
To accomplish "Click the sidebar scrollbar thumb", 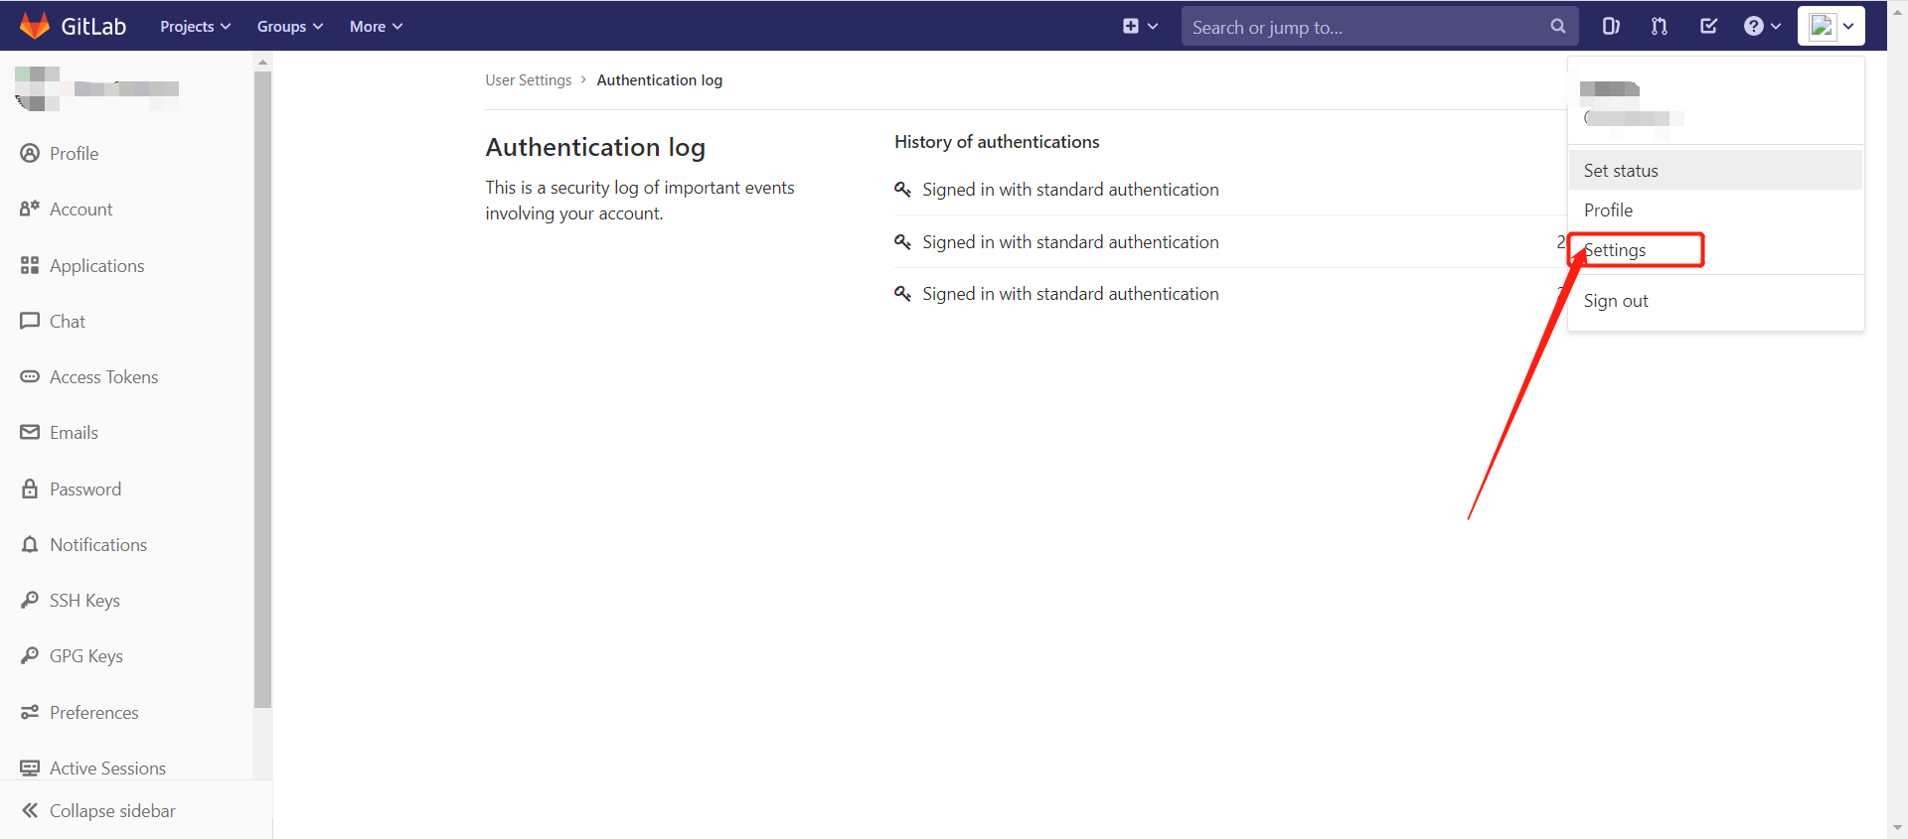I will click(262, 387).
